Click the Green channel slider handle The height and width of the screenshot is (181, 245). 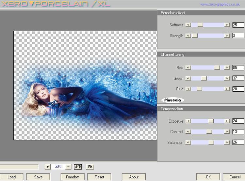click(x=204, y=78)
